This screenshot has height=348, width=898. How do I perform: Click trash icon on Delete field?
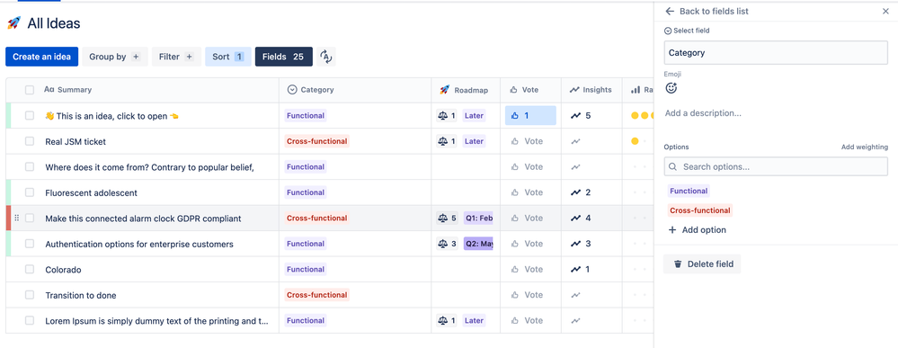click(678, 263)
